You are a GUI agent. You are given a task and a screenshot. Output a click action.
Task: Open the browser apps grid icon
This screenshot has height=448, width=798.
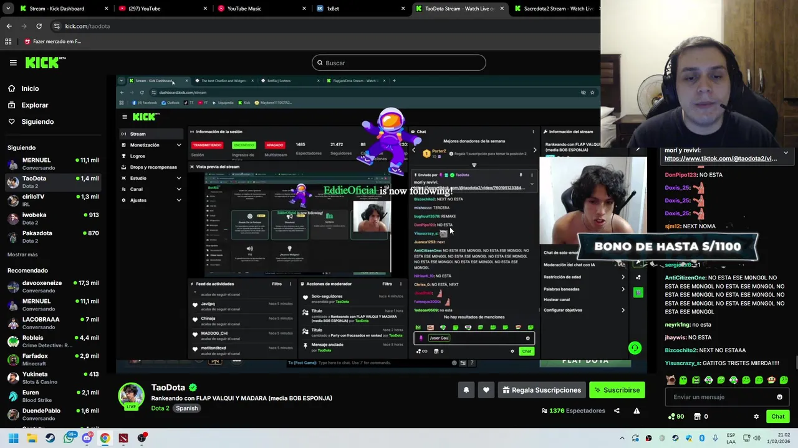pos(8,41)
